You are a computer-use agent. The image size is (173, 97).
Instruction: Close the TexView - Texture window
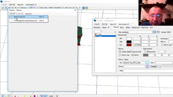click(75, 10)
